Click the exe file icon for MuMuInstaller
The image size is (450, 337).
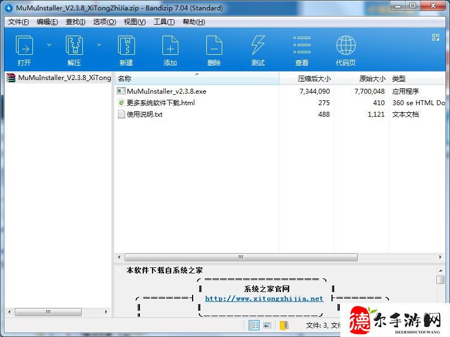click(x=121, y=91)
